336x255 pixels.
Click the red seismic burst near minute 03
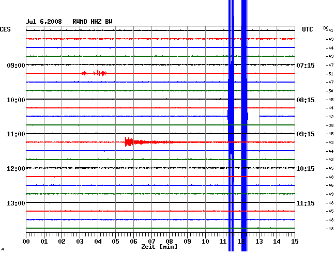(84, 74)
